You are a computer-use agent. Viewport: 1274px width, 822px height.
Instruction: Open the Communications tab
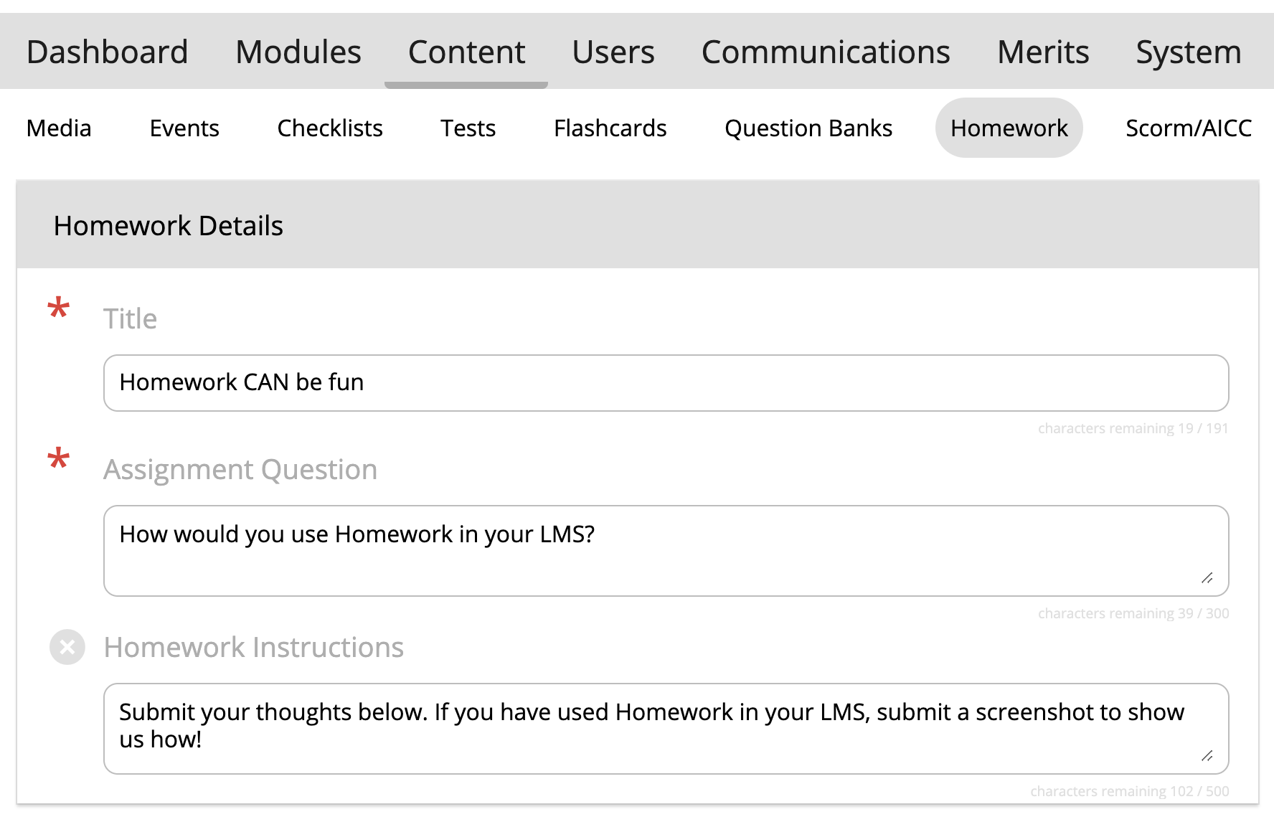[x=826, y=52]
